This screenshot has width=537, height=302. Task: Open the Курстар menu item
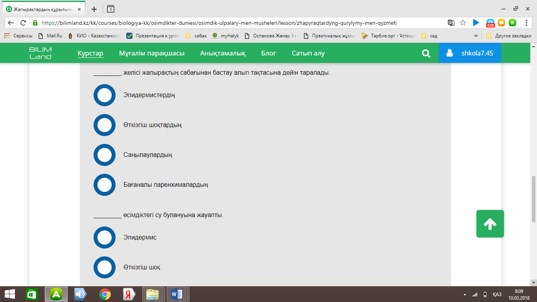(90, 53)
